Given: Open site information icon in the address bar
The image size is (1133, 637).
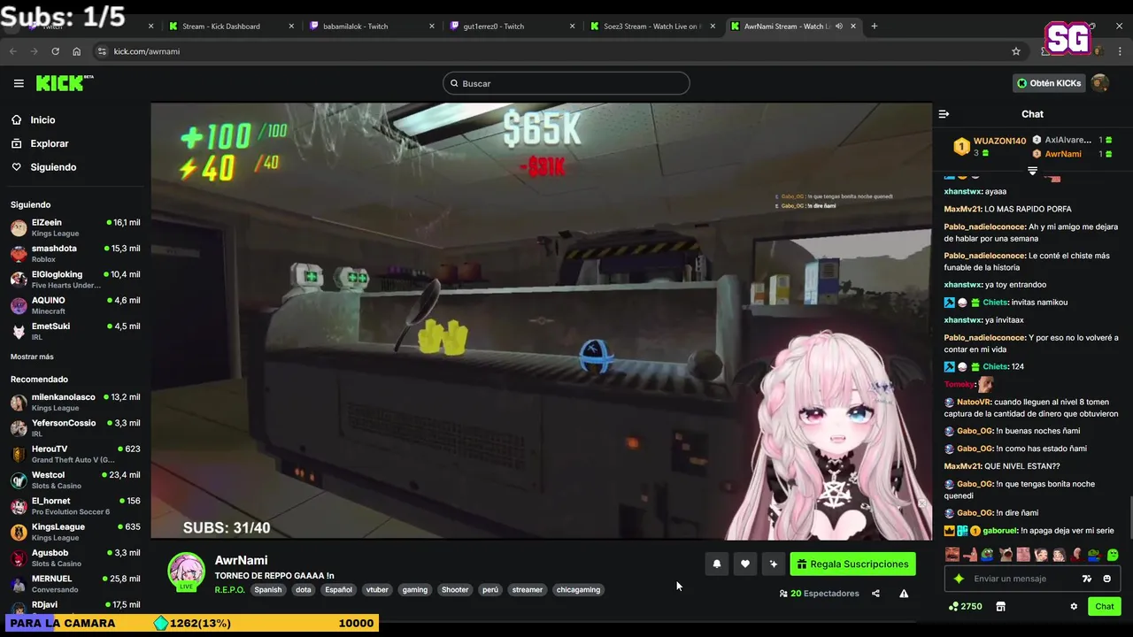Looking at the screenshot, I should 102,51.
